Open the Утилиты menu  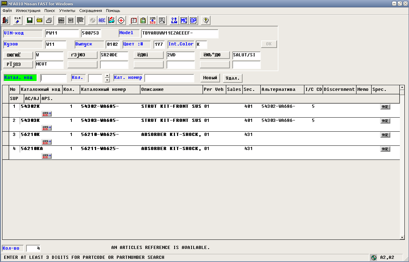tap(67, 11)
